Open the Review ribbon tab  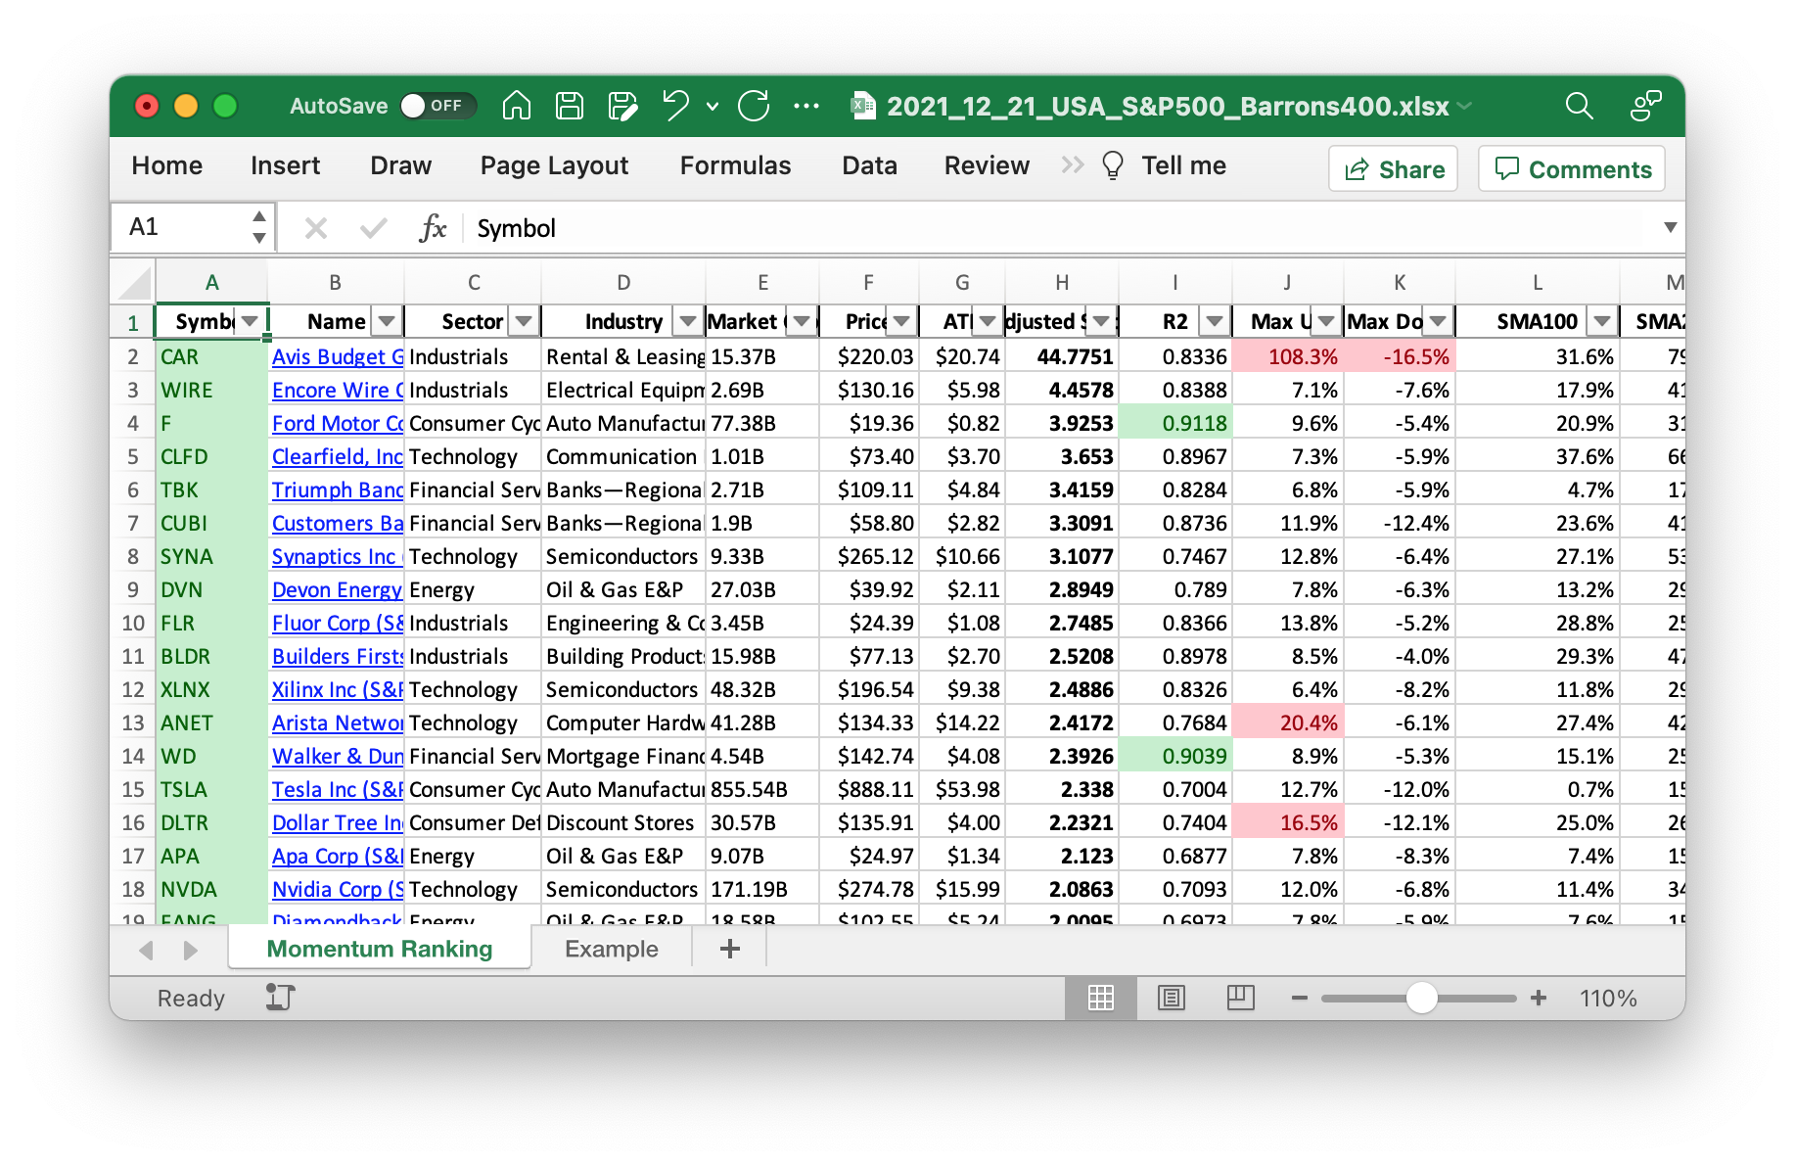(987, 165)
